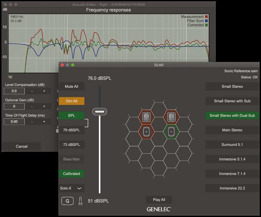Decrease Level Compensation with minus button
Viewport: 261px width, 217px height.
32,91
